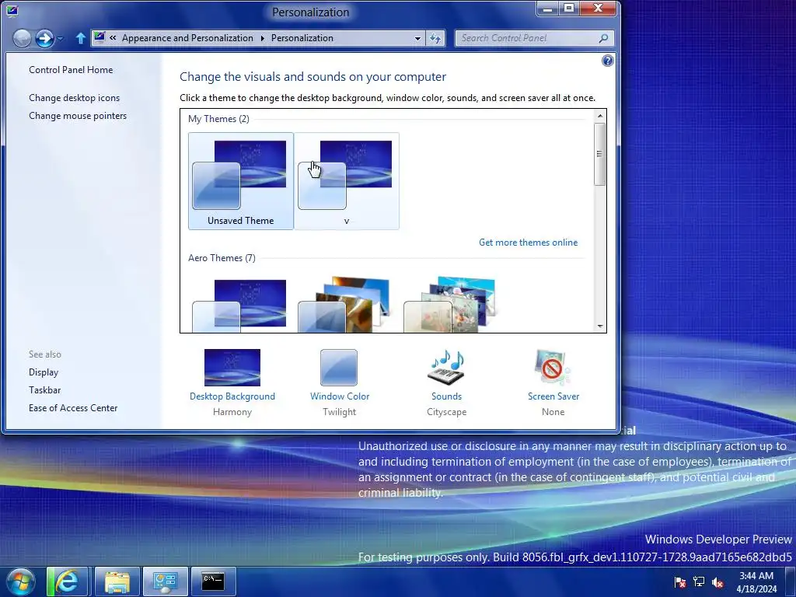The width and height of the screenshot is (796, 597).
Task: Click the search magnifier icon
Action: coord(603,38)
